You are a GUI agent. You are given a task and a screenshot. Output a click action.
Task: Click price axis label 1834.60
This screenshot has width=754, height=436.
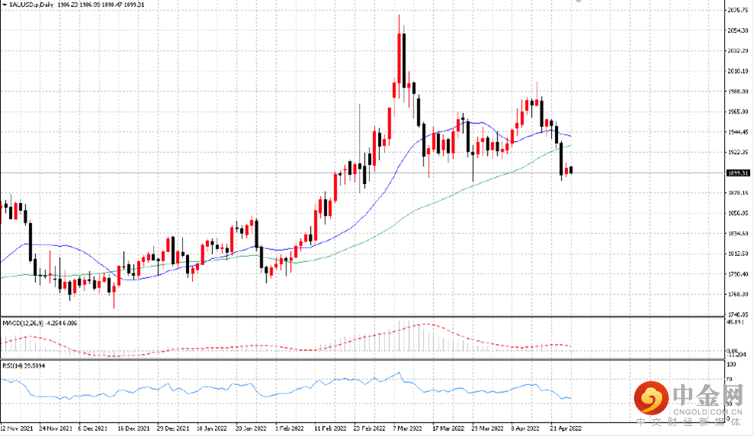pyautogui.click(x=738, y=234)
